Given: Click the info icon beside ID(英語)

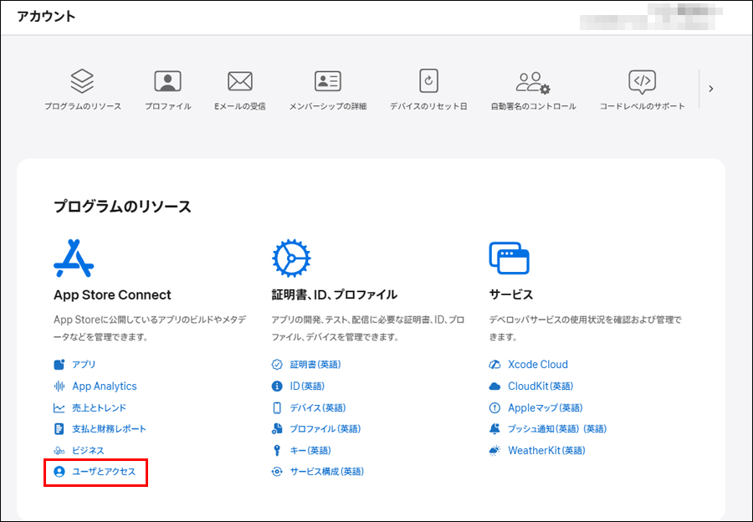Looking at the screenshot, I should pos(277,386).
